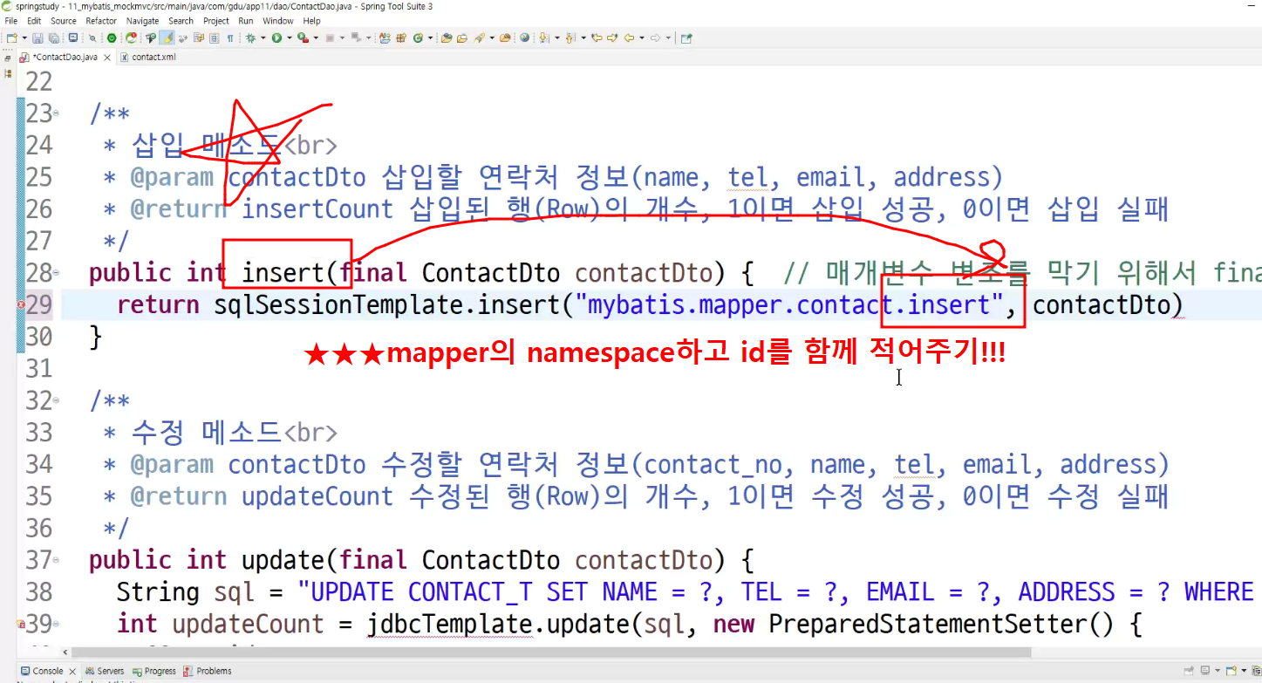Expand the Previous Annotation dropdown arrow
This screenshot has width=1262, height=683.
pyautogui.click(x=583, y=38)
